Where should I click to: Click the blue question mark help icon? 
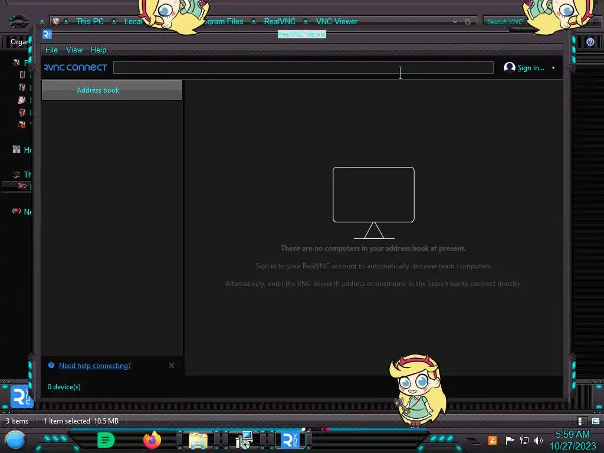pyautogui.click(x=51, y=365)
